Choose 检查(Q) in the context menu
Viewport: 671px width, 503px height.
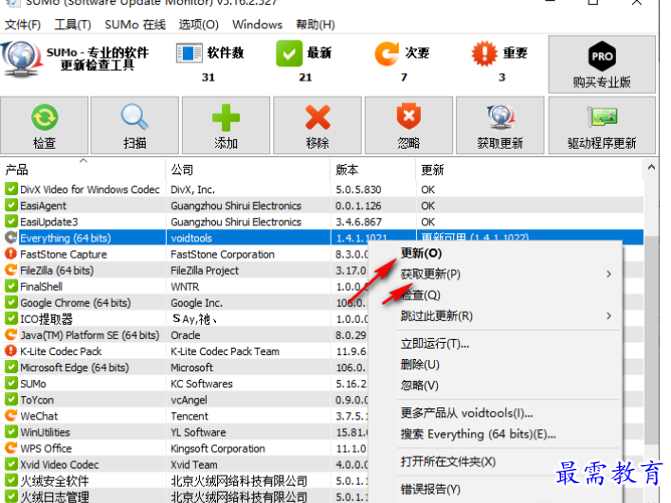coord(495,296)
